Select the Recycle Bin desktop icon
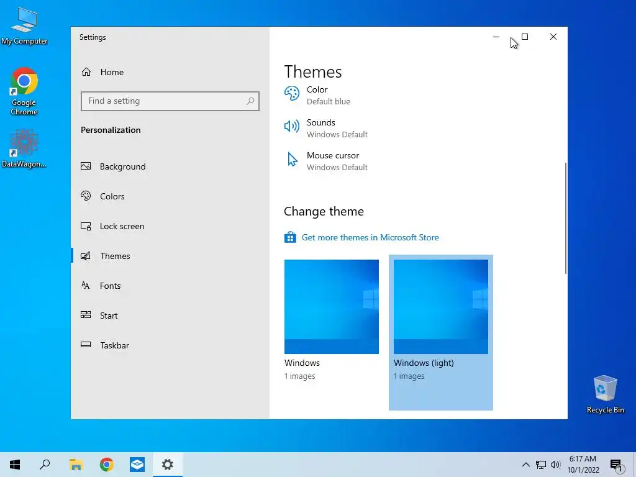Viewport: 636px width, 477px height. point(605,394)
